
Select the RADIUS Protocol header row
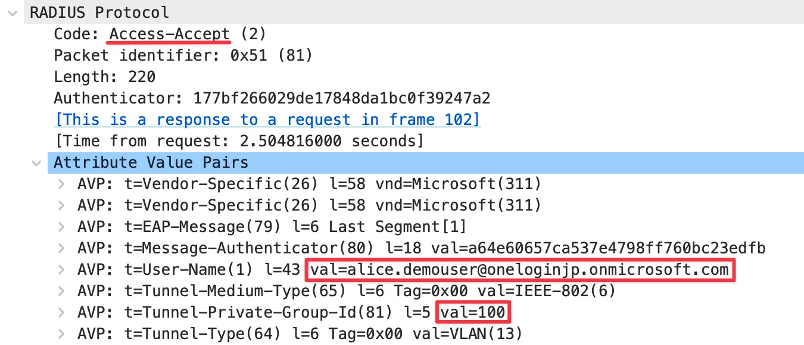point(414,12)
